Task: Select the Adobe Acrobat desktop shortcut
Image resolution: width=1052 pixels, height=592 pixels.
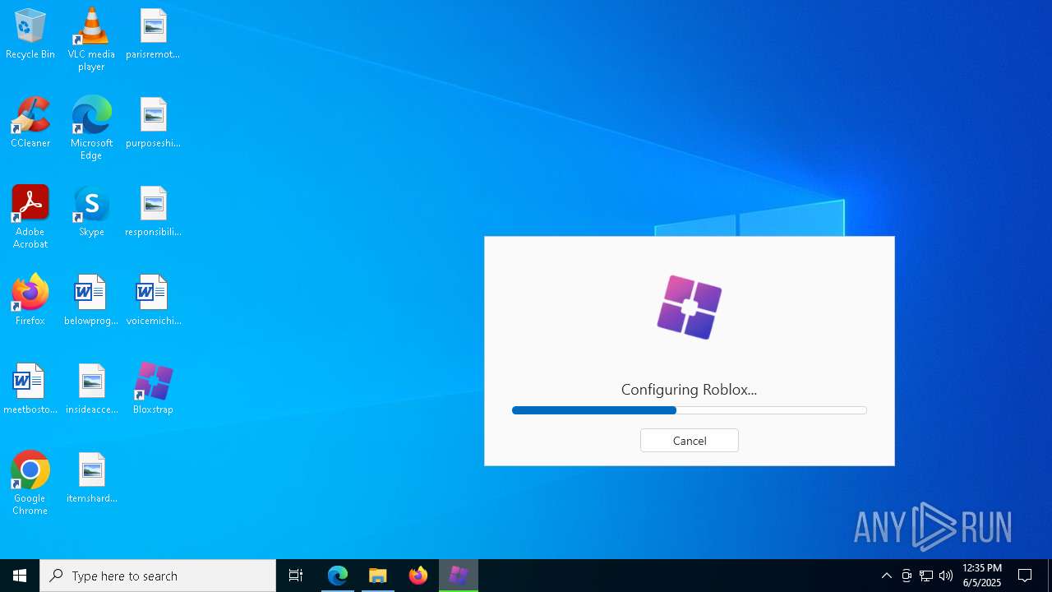Action: tap(30, 217)
